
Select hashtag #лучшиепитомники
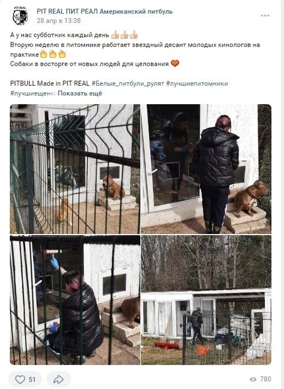coord(197,83)
